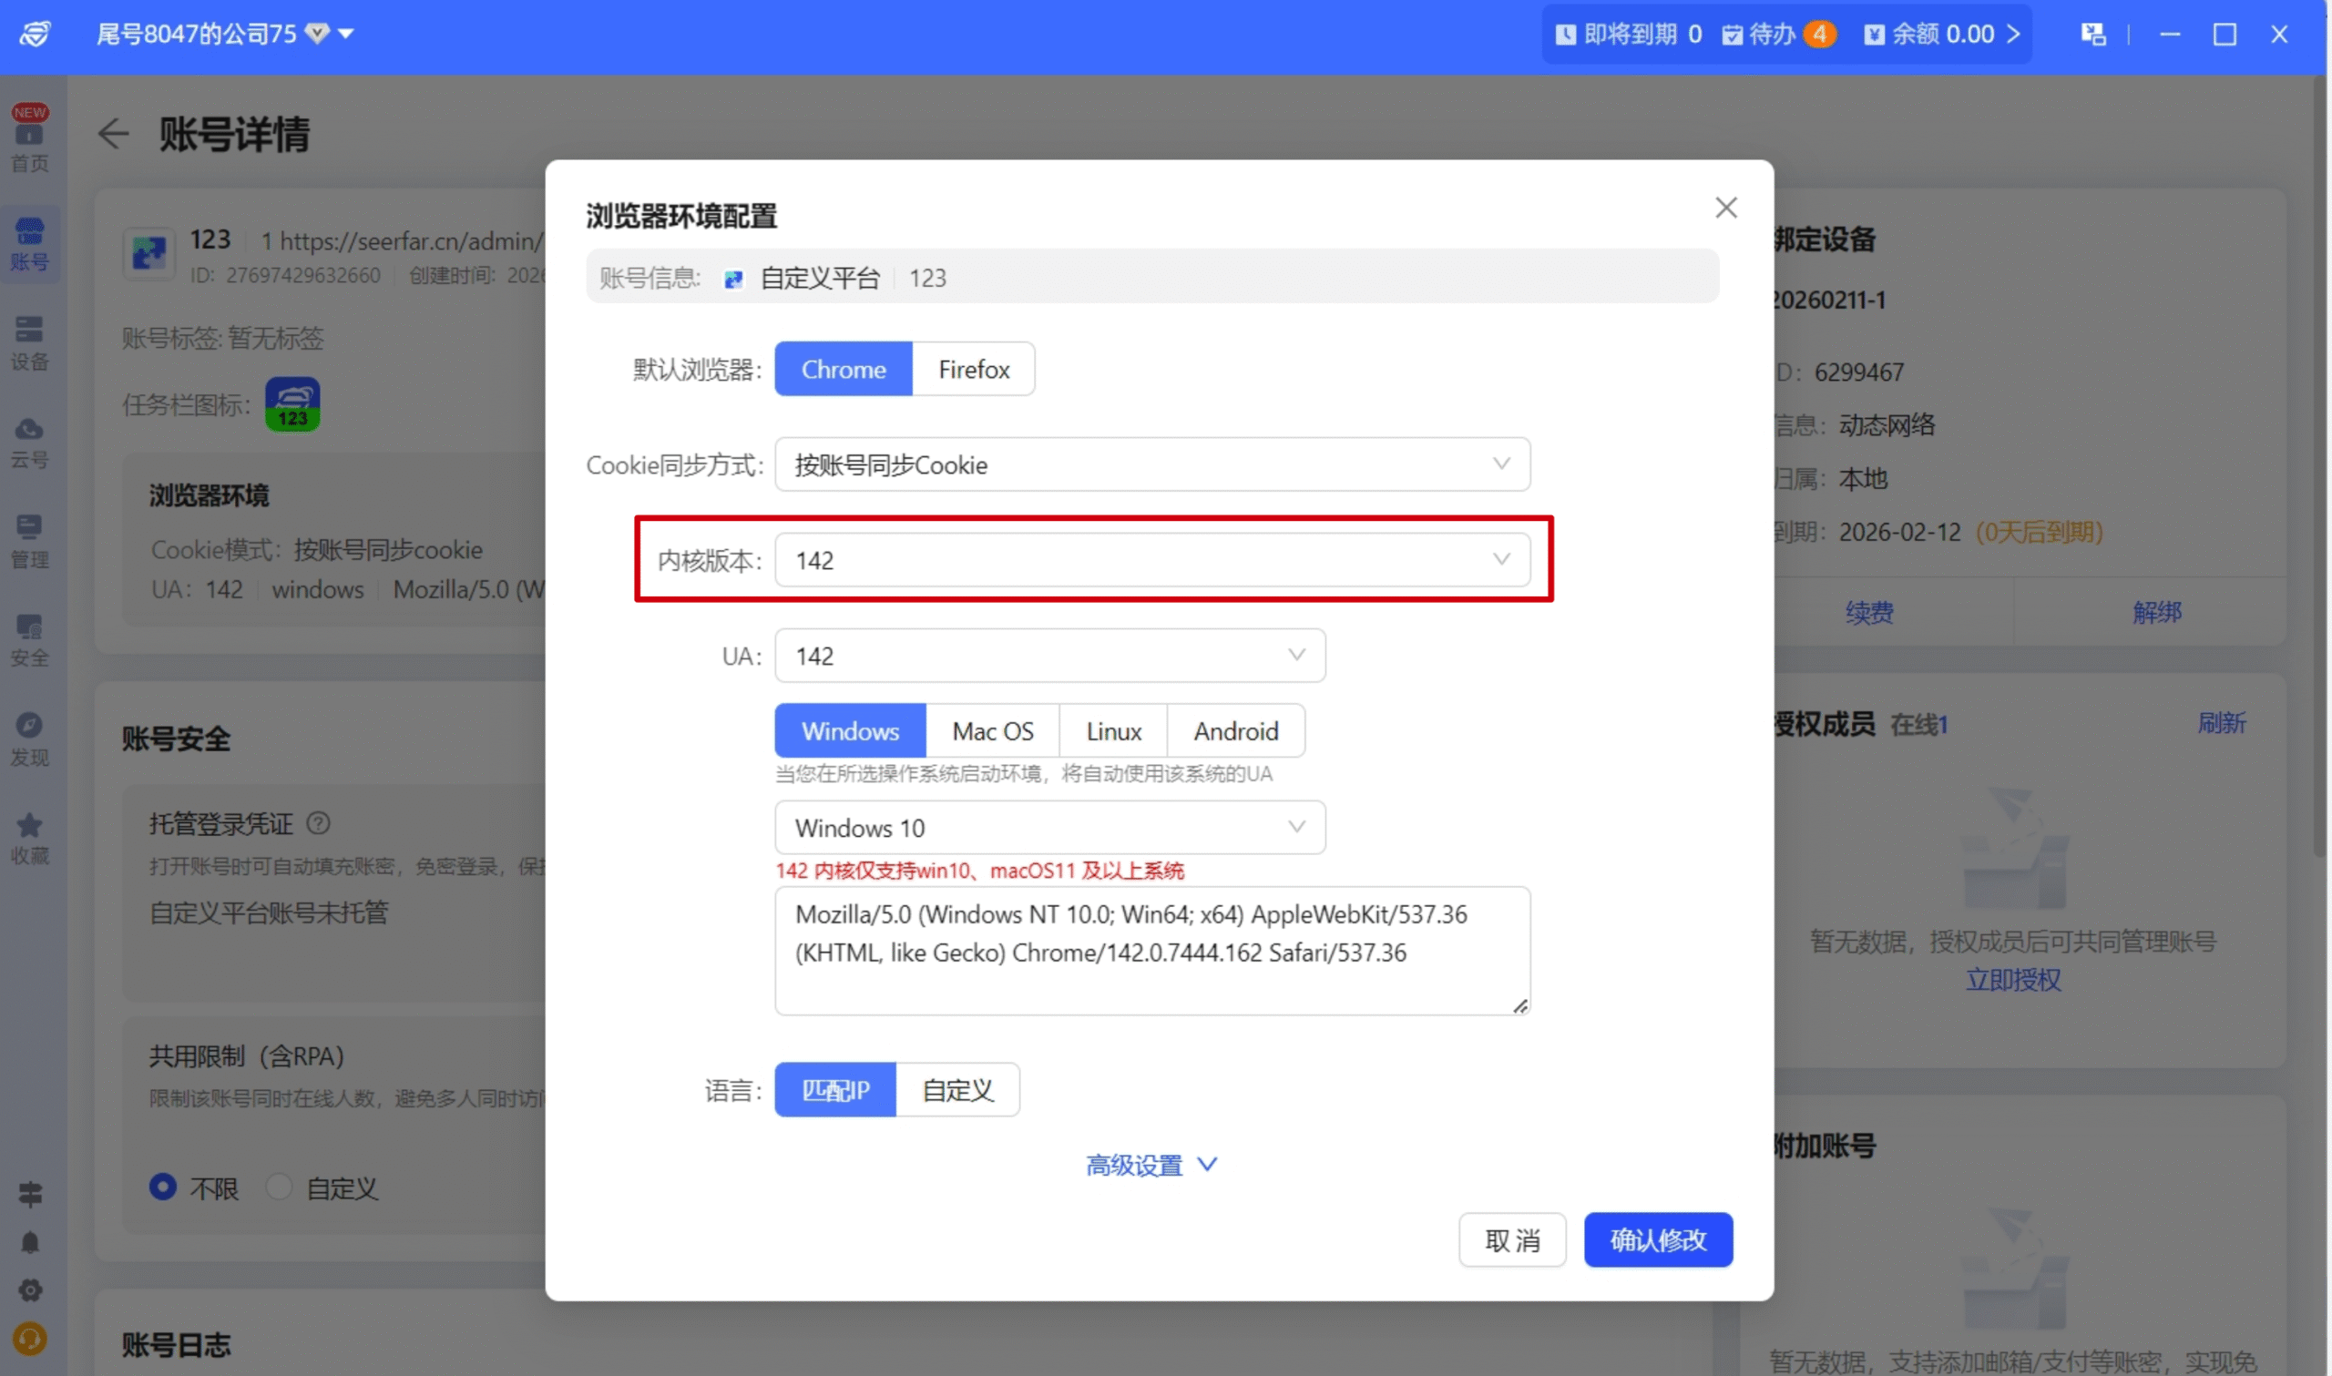Click the 安全 security sidebar icon
This screenshot has width=2332, height=1376.
[x=30, y=639]
